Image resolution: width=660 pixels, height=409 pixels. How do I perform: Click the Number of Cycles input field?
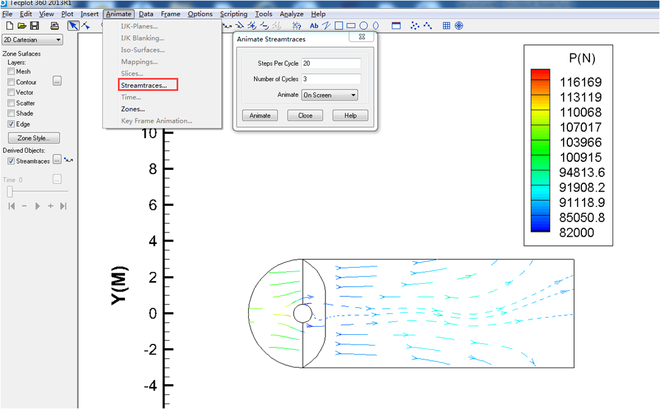coord(332,79)
